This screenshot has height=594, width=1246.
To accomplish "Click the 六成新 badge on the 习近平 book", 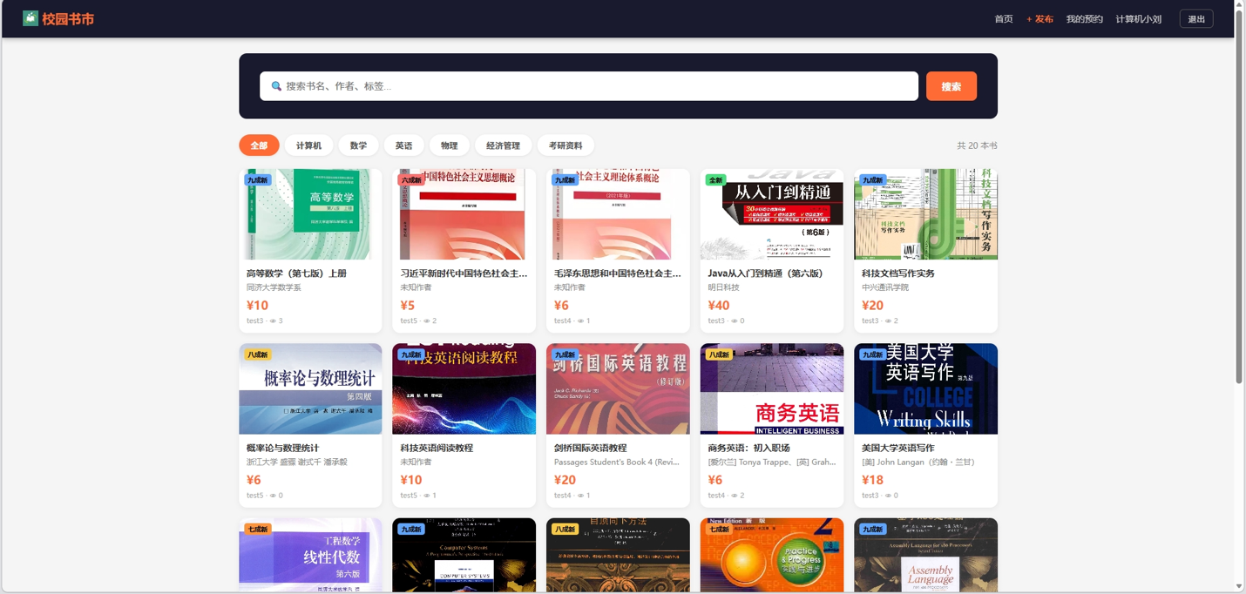I will click(410, 180).
